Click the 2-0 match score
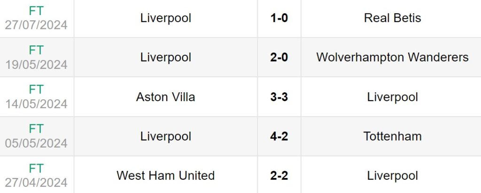Screen dimensions: 481x193 tap(279, 58)
